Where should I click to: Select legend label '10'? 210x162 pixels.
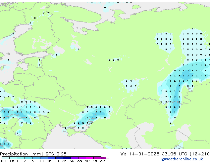point(41,161)
